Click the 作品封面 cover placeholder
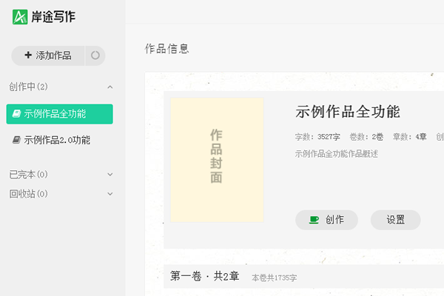Viewport: 444px width, 296px height. point(217,159)
